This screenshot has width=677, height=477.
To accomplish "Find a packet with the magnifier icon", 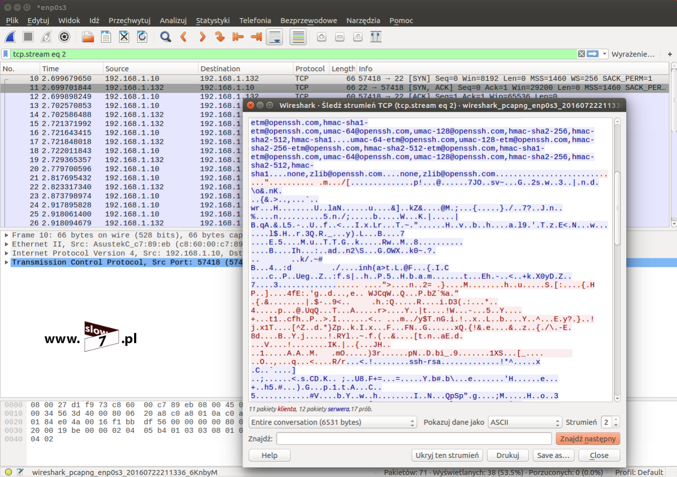I will click(x=166, y=37).
